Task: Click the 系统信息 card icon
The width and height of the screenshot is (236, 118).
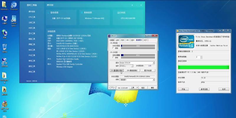Action: click(82, 13)
